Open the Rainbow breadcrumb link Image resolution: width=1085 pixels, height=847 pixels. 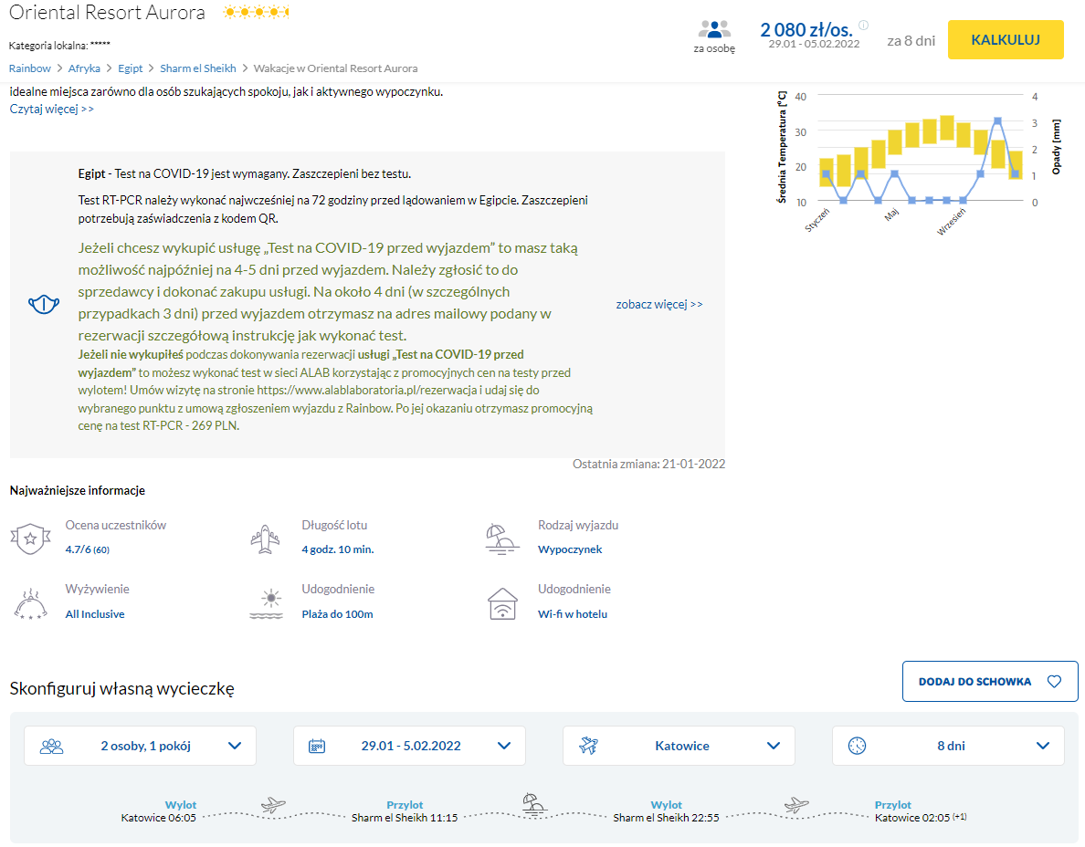pos(30,68)
